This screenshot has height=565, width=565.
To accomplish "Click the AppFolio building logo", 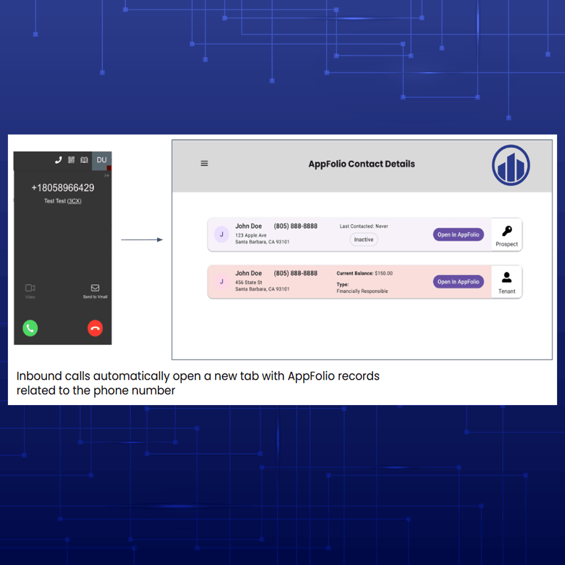I will (x=511, y=166).
